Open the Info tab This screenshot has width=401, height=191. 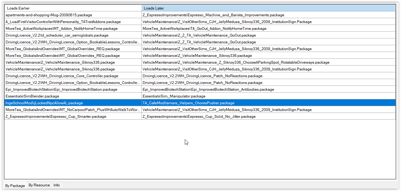[x=57, y=185]
